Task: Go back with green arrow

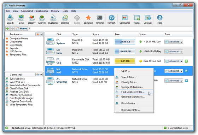Action: tap(7, 29)
